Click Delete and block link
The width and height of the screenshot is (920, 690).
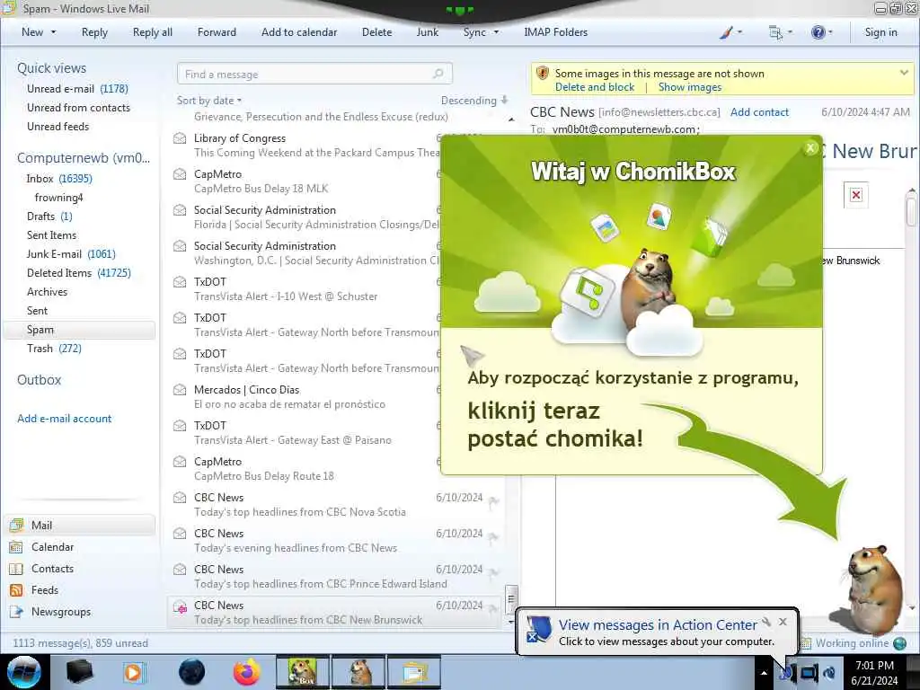click(595, 87)
